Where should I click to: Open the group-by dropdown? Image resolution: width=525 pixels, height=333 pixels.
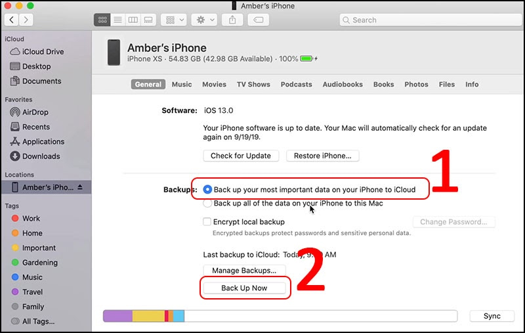tap(174, 20)
